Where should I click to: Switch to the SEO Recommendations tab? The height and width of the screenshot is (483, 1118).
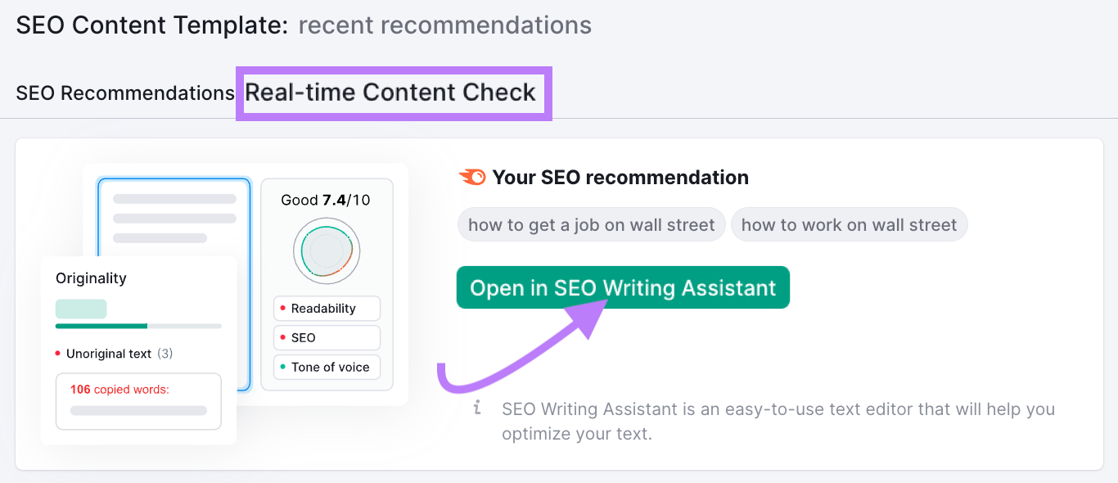click(x=124, y=93)
